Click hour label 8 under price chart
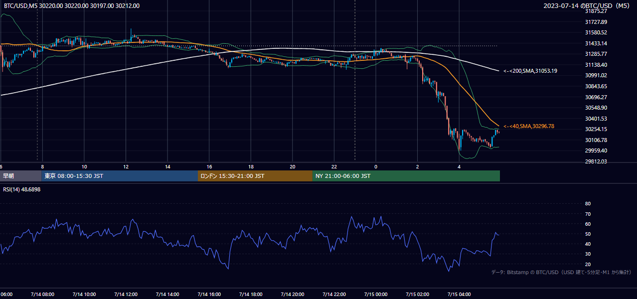The image size is (637, 299). 42,166
